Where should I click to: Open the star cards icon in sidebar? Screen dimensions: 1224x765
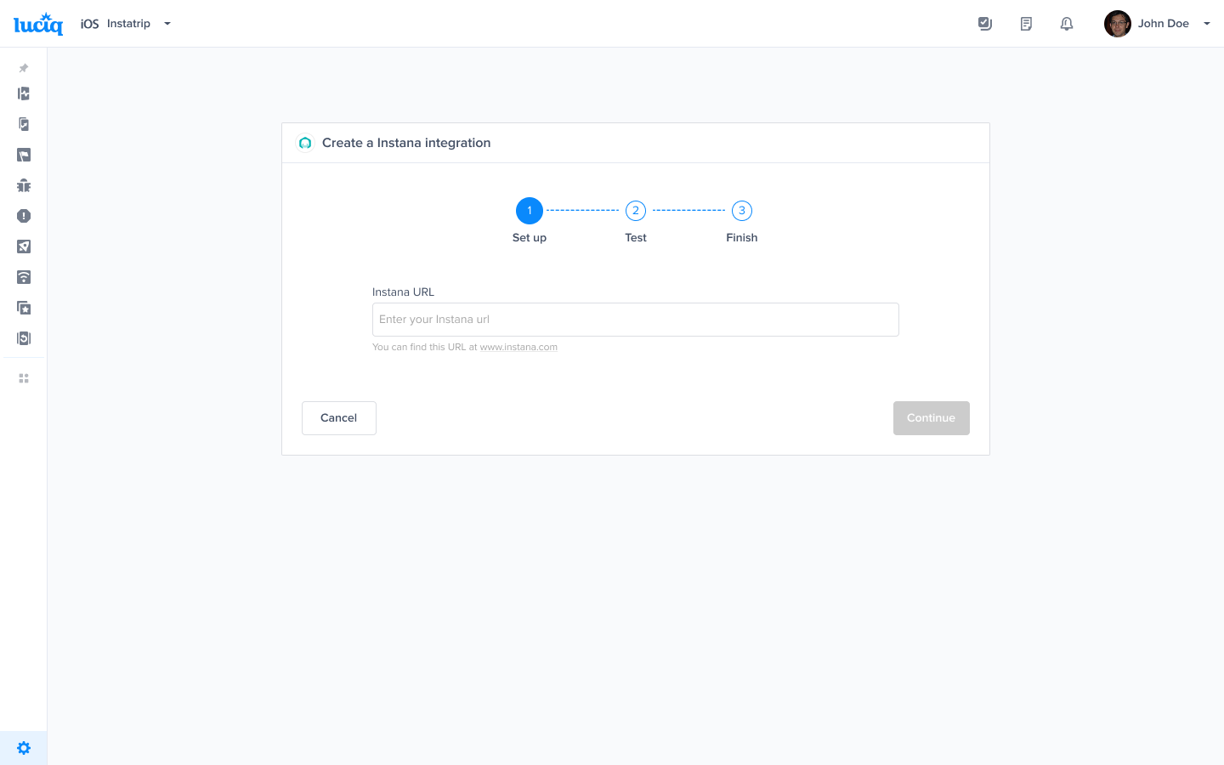[24, 308]
